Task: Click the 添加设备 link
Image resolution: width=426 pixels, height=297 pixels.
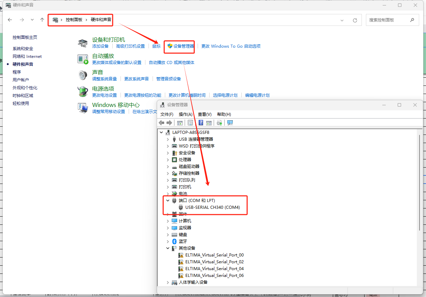Action: pos(100,46)
